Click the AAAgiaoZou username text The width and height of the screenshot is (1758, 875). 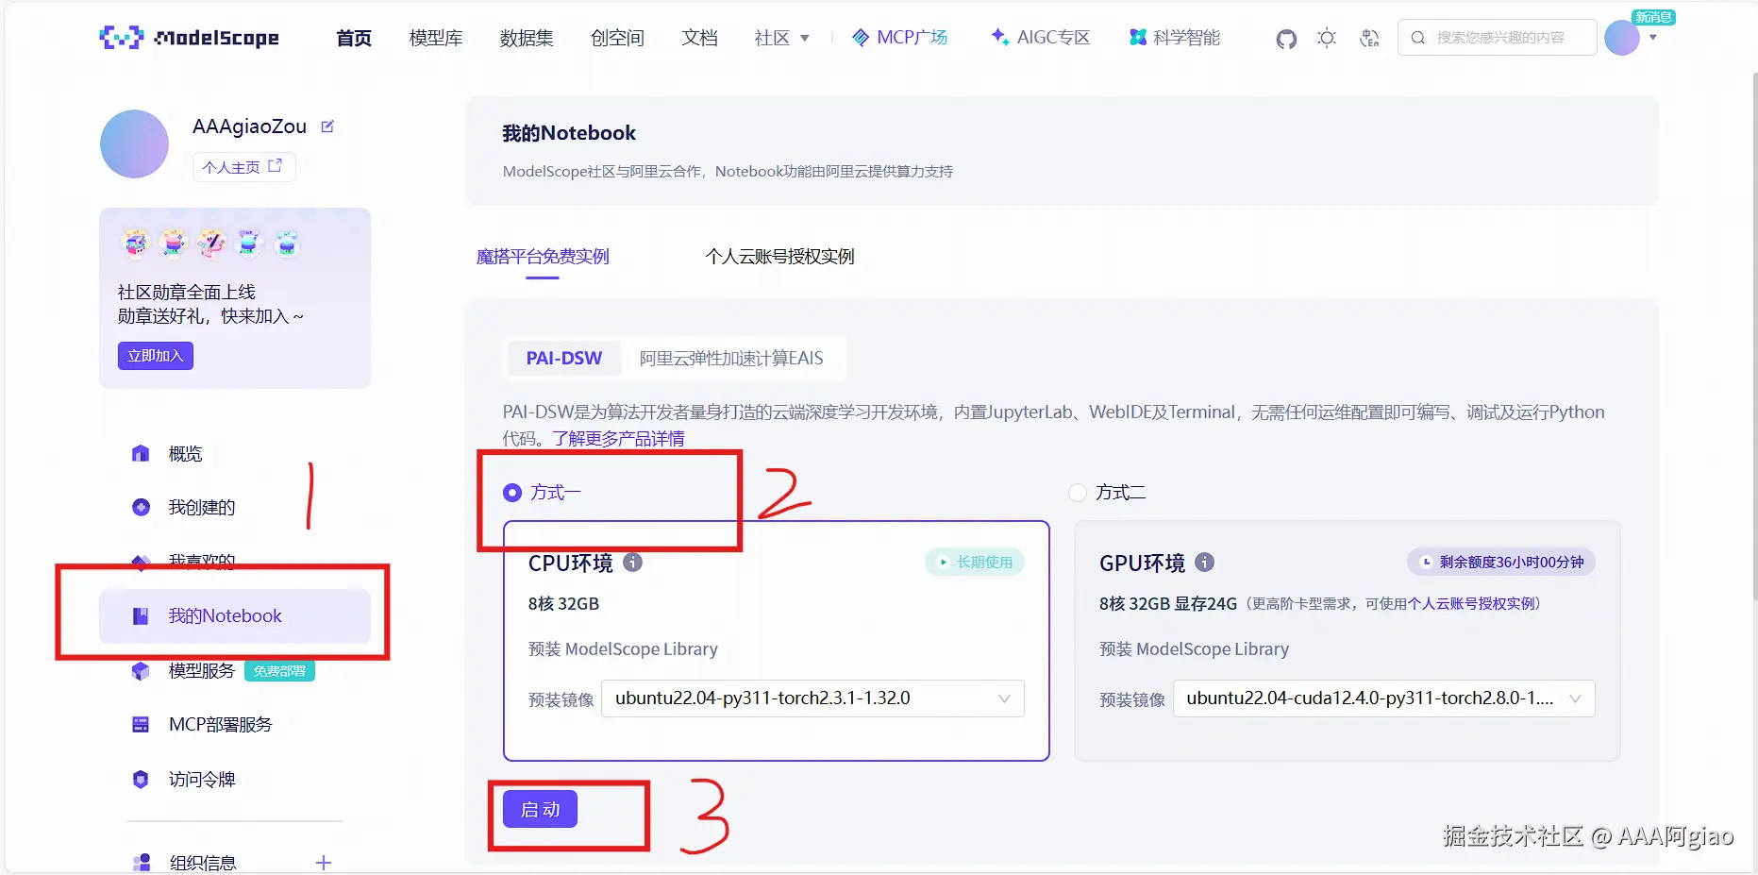249,126
